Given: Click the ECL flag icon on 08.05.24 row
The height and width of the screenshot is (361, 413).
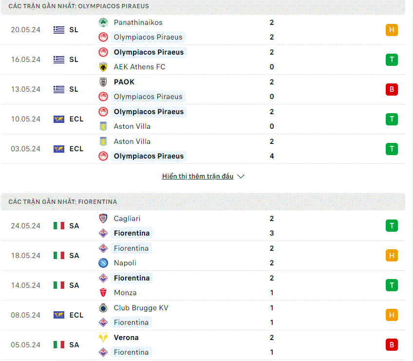Looking at the screenshot, I should [59, 315].
